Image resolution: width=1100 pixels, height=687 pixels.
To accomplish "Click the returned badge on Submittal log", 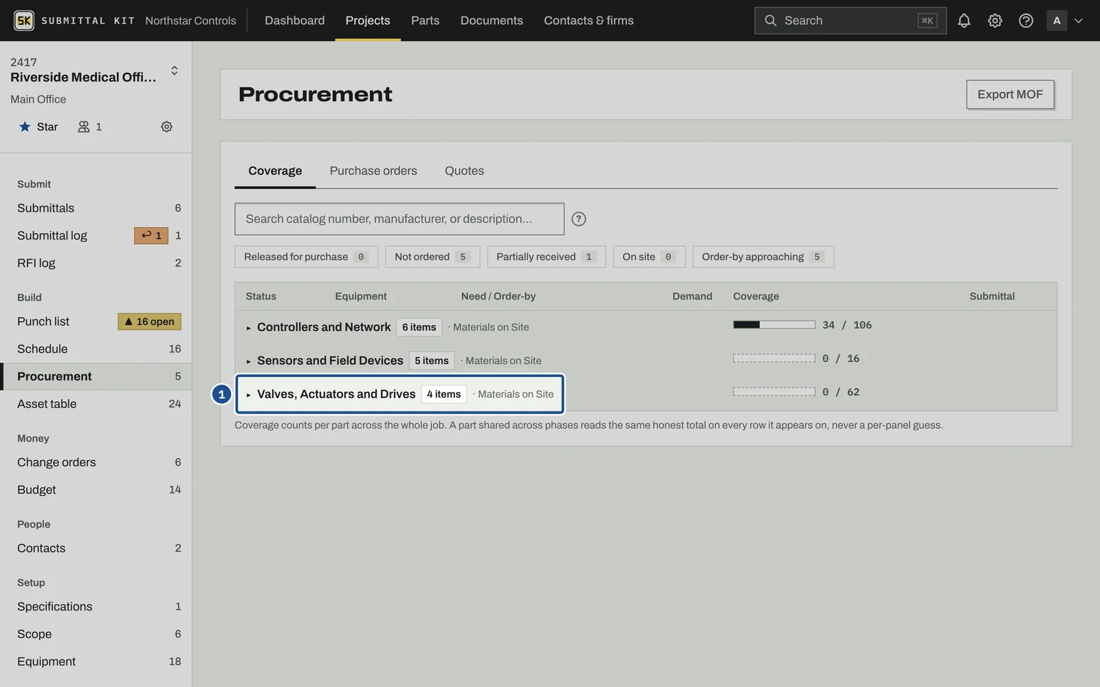I will pyautogui.click(x=151, y=236).
